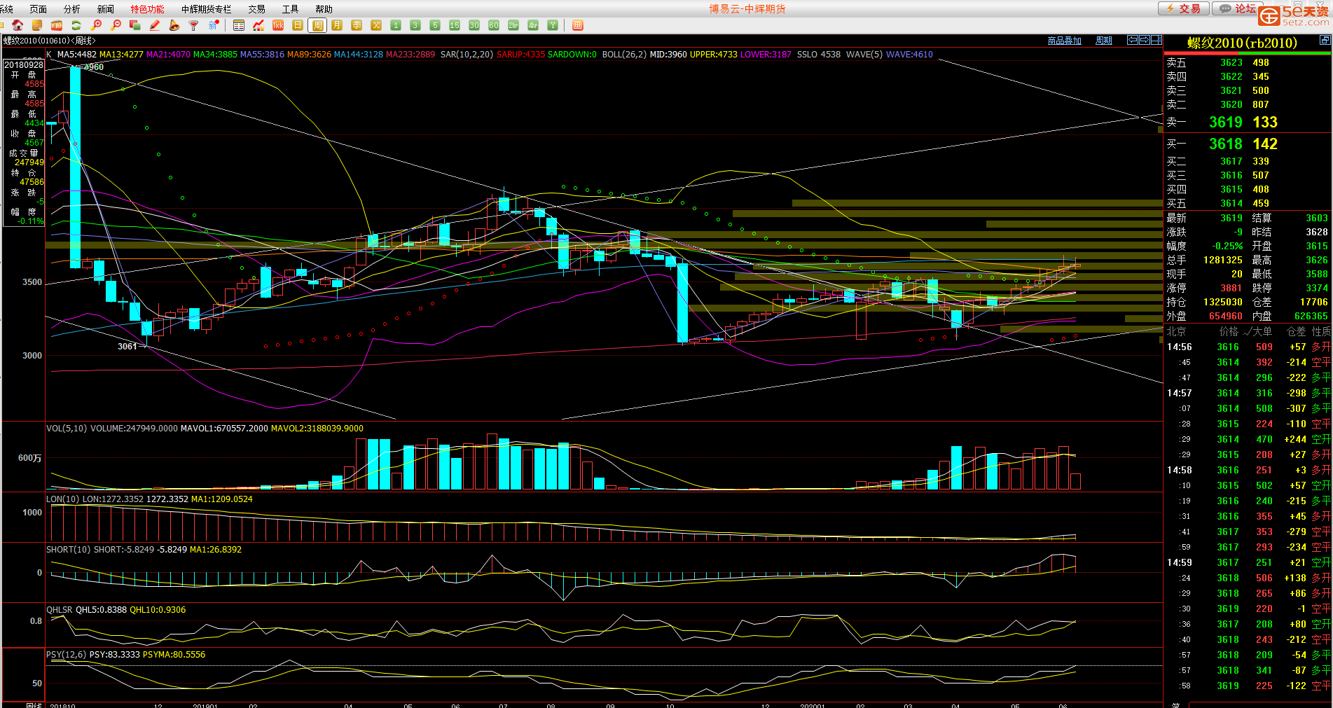The height and width of the screenshot is (708, 1333).
Task: Open the 交易 menu in menu bar
Action: [x=256, y=9]
